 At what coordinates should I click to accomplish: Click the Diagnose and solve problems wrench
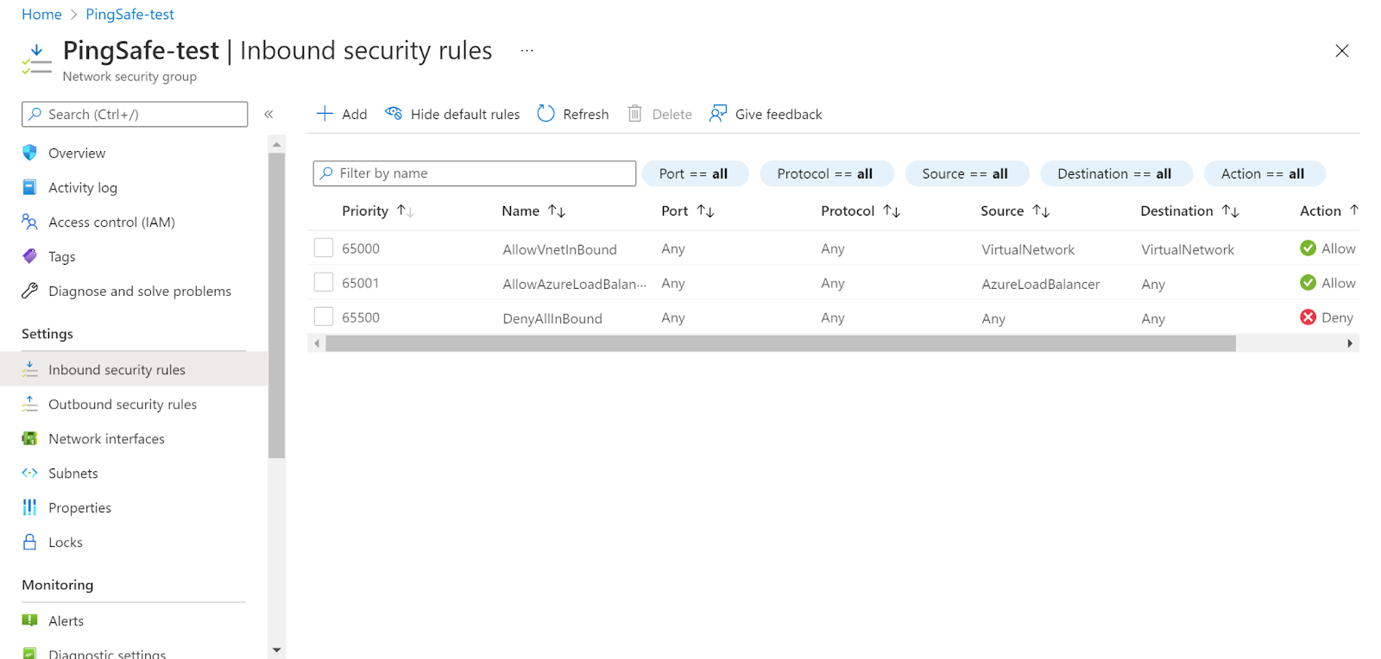[x=30, y=291]
